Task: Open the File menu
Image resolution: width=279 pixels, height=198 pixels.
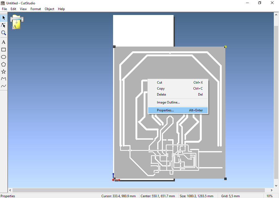Action: coord(4,9)
